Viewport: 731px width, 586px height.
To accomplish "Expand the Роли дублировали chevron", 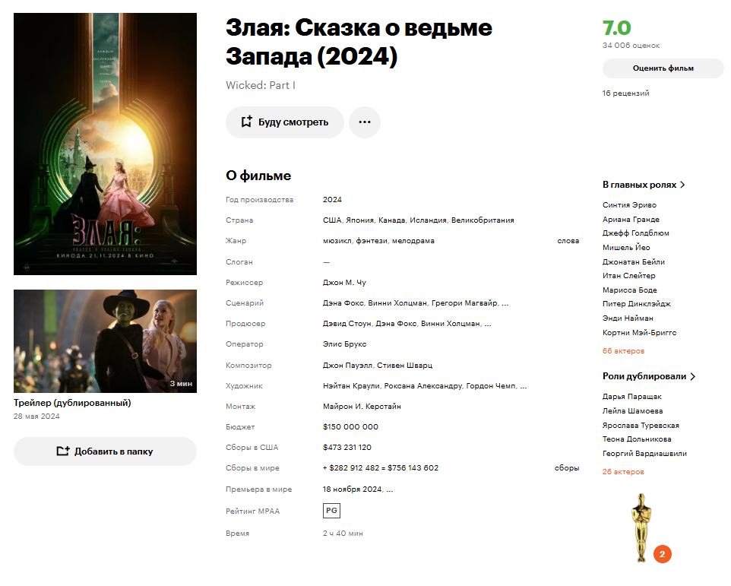I will click(693, 376).
